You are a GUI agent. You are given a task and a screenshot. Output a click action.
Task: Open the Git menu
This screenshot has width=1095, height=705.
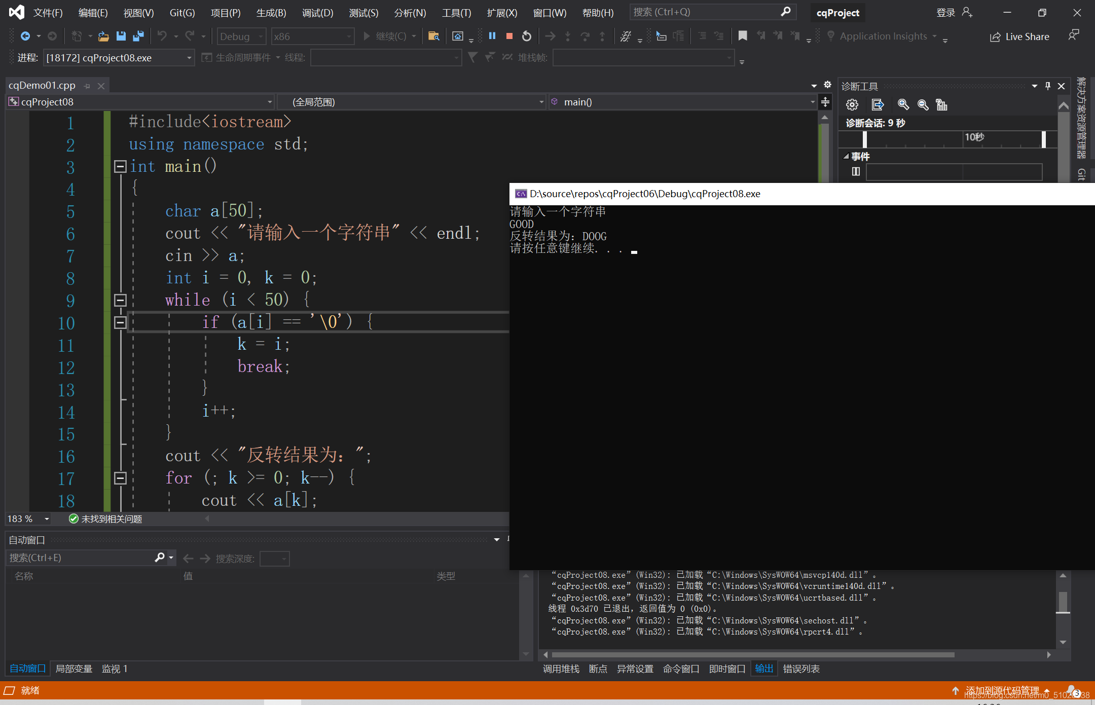coord(182,13)
